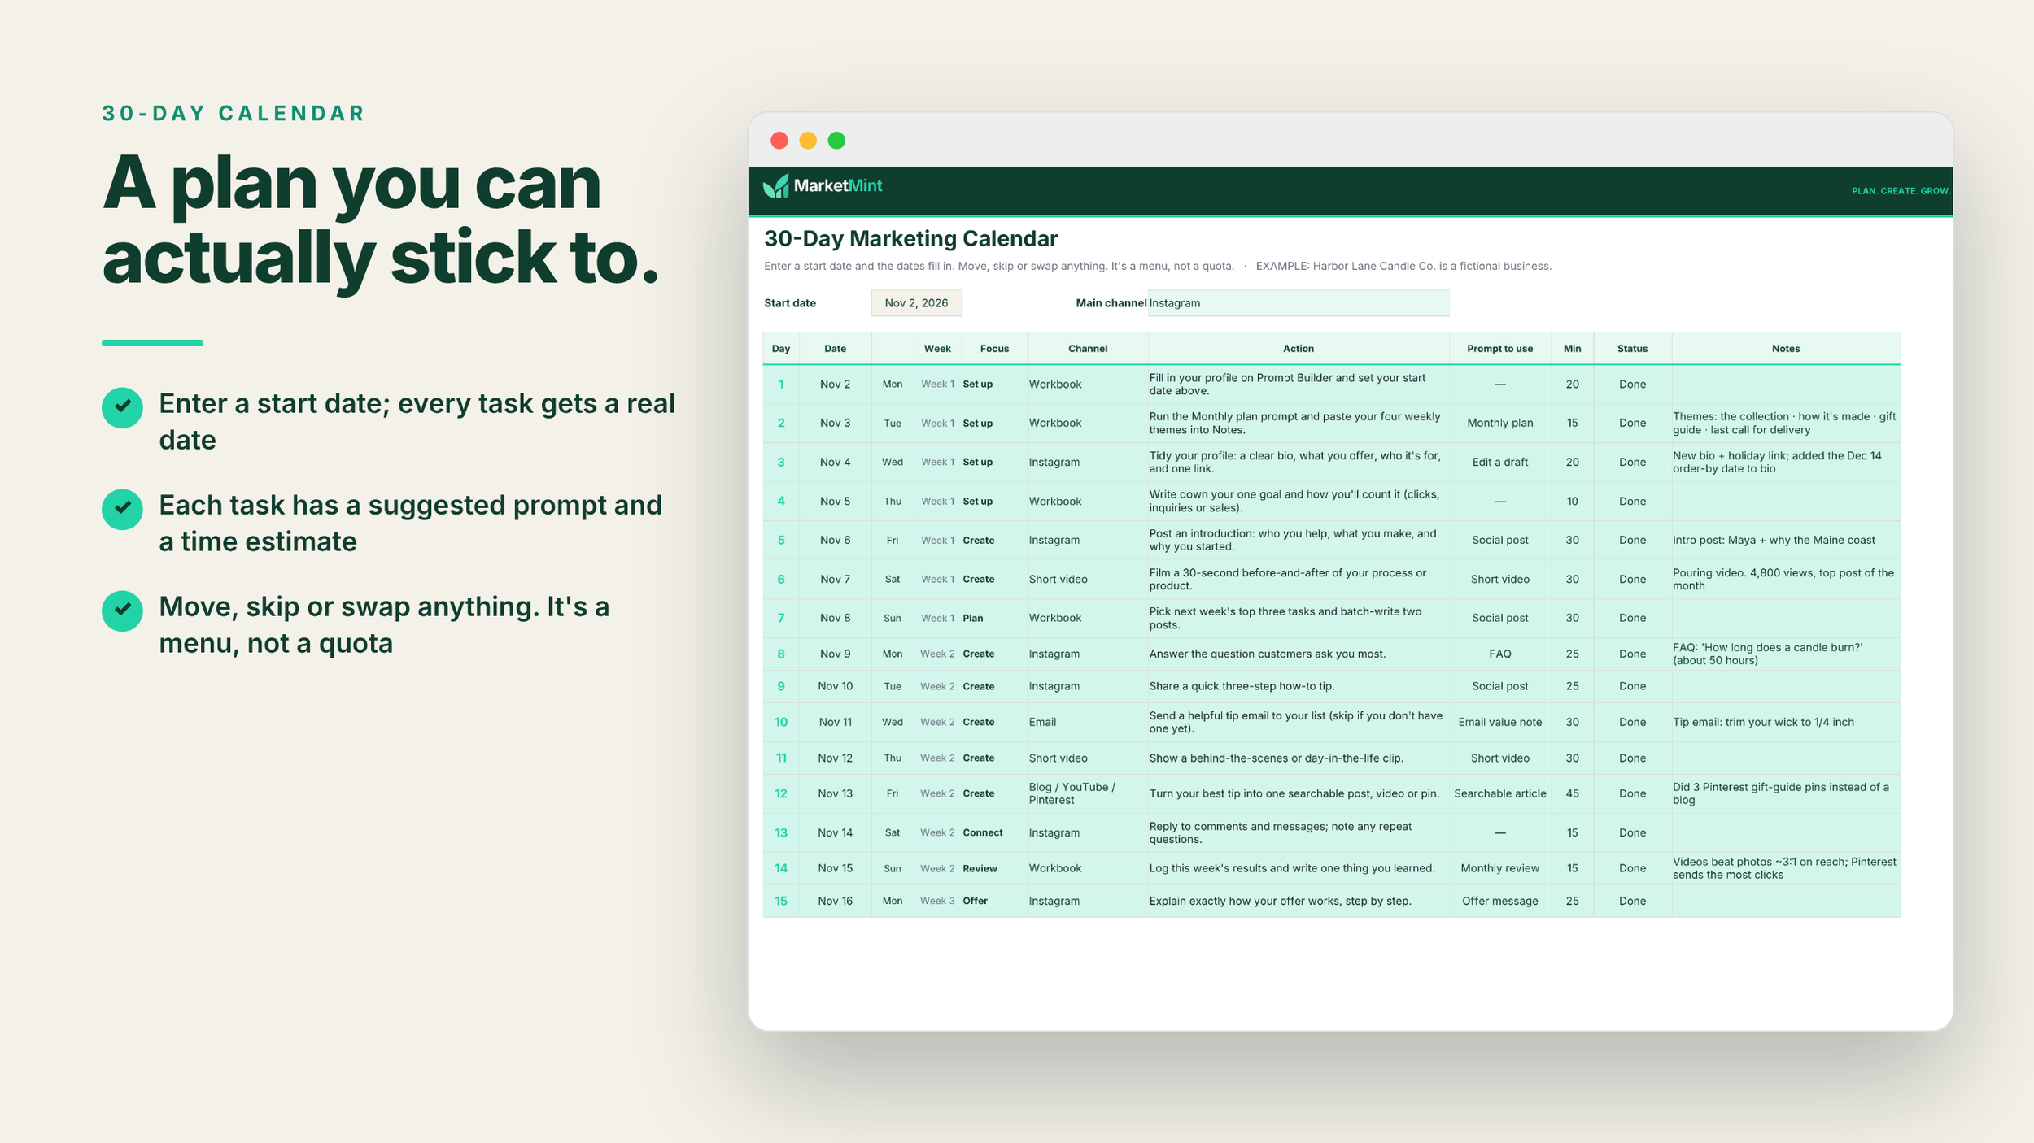Click the "Monthly review" prompt cell
2034x1143 pixels.
point(1499,869)
